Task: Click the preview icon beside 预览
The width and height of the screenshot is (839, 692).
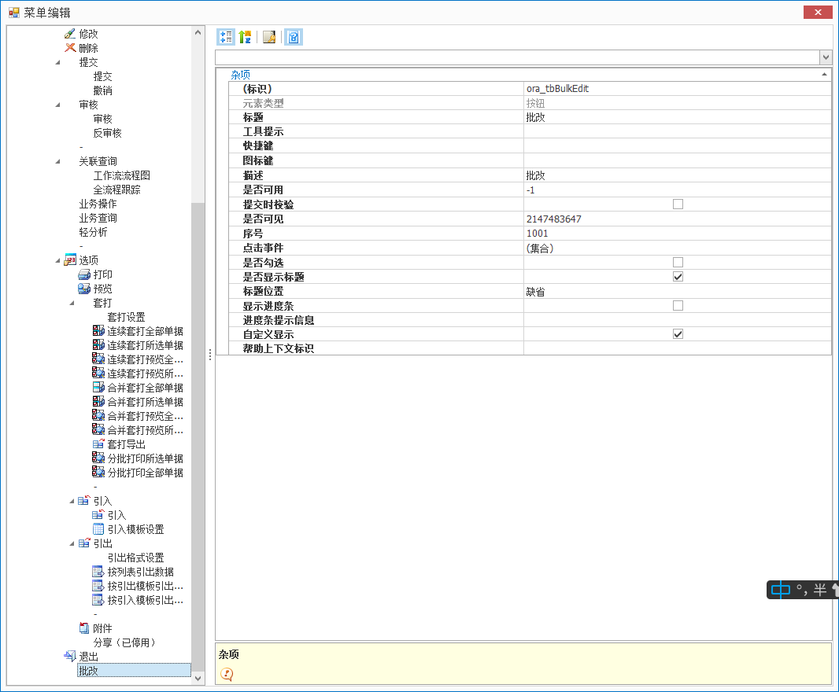Action: tap(84, 289)
